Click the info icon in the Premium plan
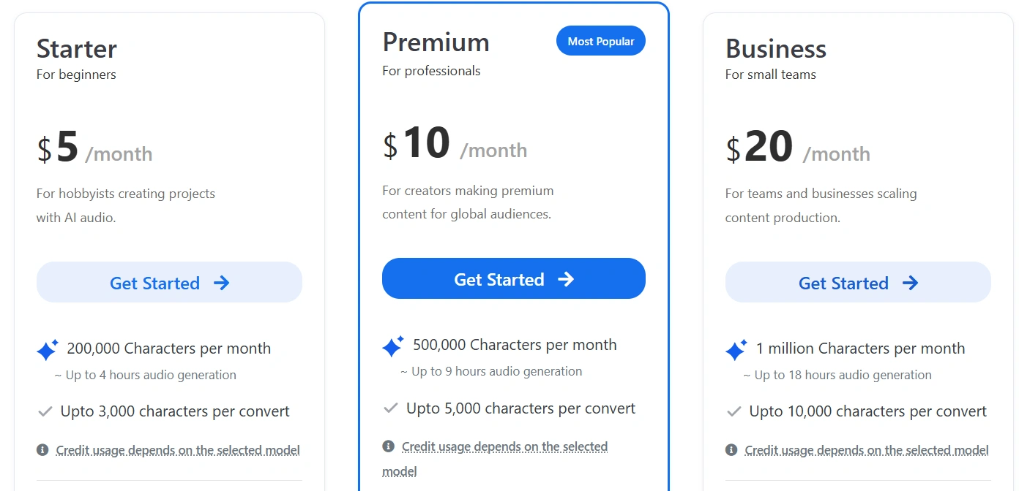Image resolution: width=1019 pixels, height=491 pixels. (x=388, y=446)
